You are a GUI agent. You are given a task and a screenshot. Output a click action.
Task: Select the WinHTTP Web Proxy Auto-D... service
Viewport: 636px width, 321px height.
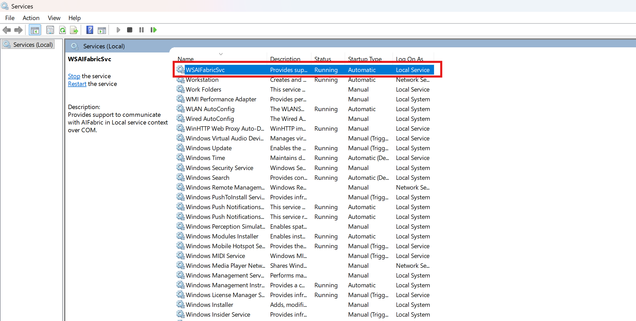pyautogui.click(x=225, y=129)
